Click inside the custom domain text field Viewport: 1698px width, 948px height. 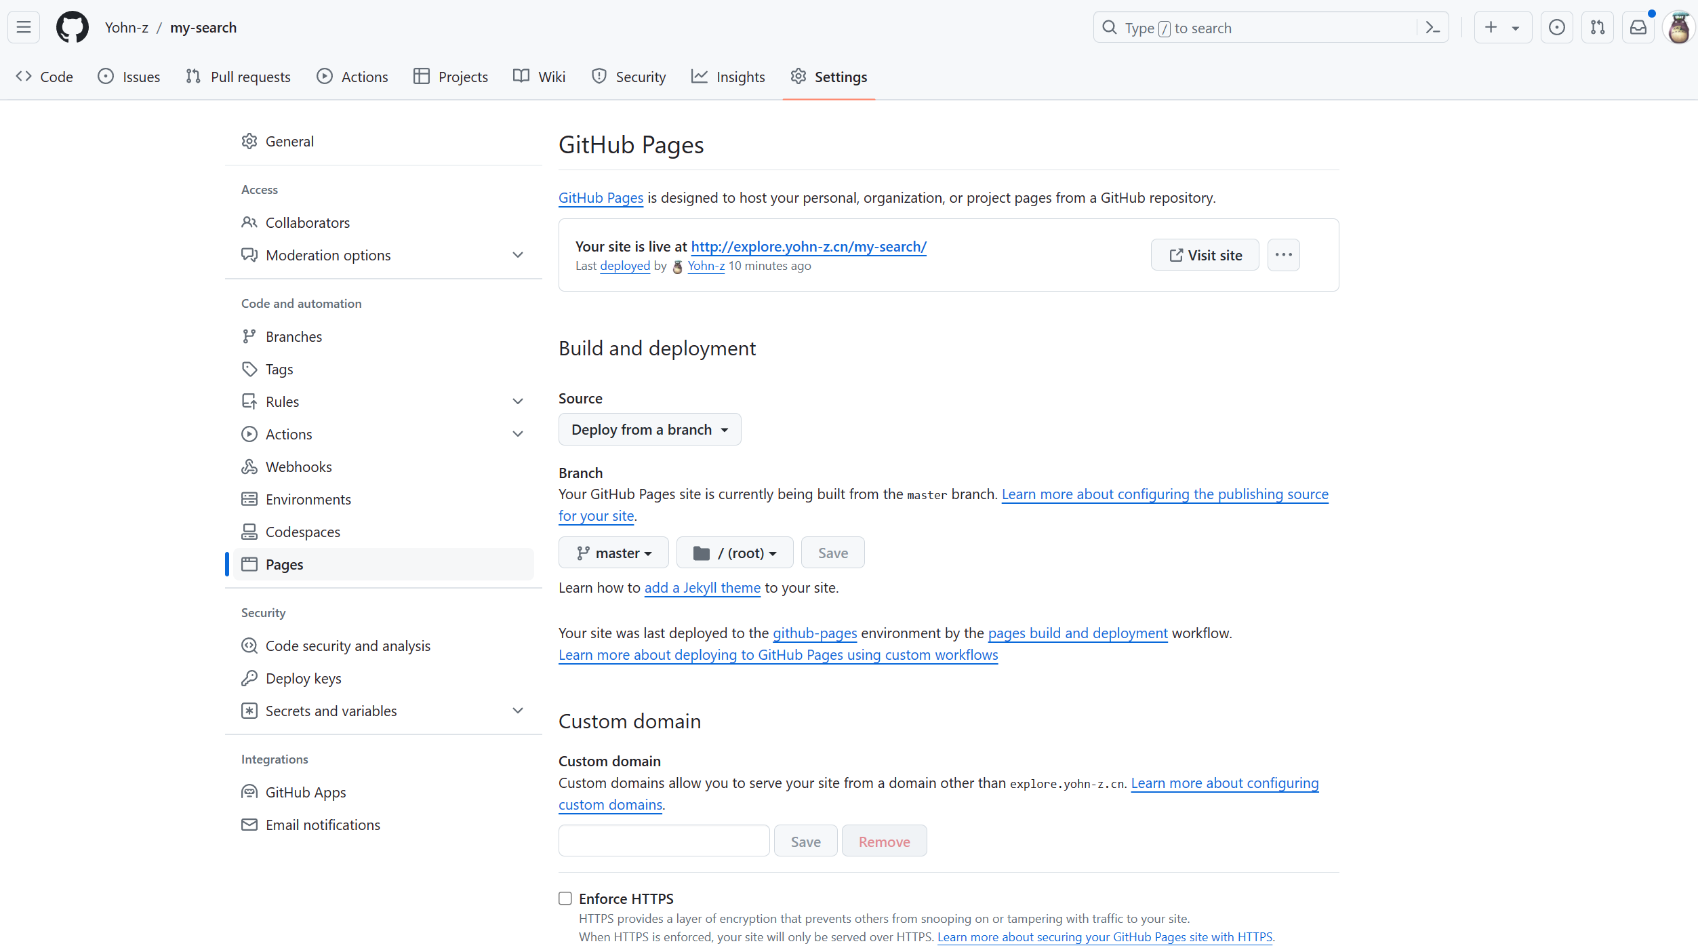click(664, 841)
